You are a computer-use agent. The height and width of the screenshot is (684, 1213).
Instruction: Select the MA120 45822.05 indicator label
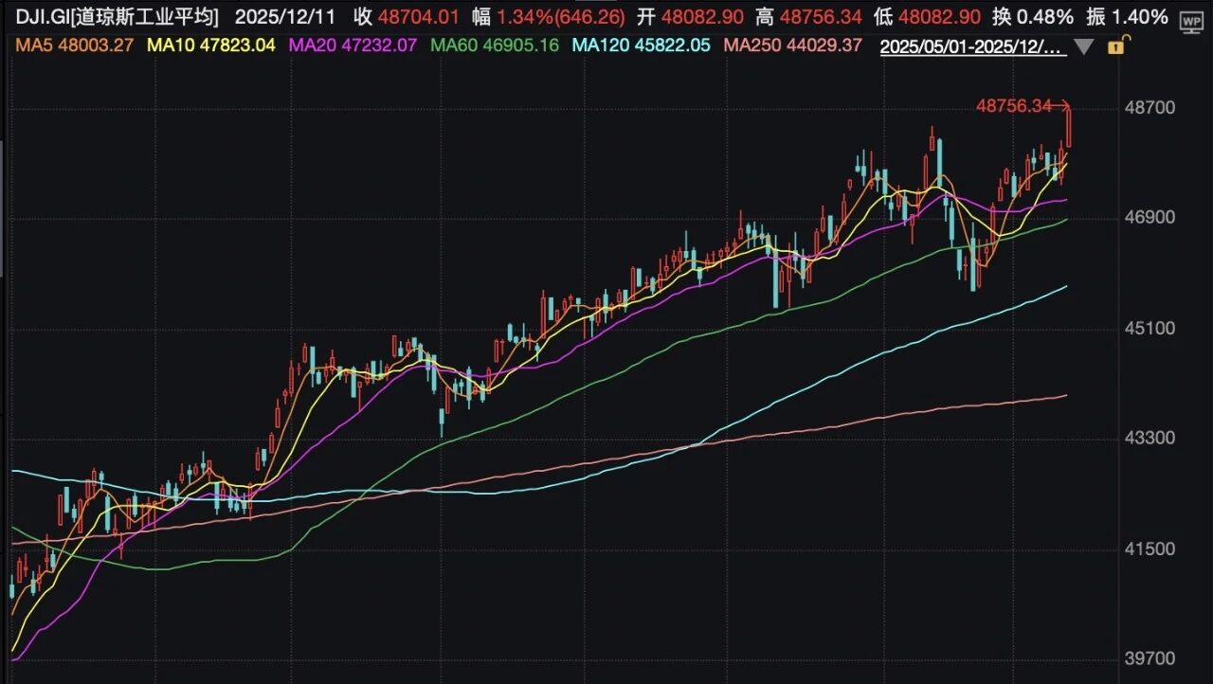tap(641, 45)
